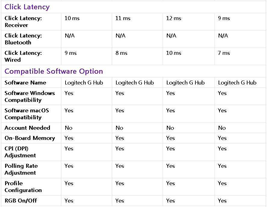Click the 10 ms receiver latency cell

[72, 18]
